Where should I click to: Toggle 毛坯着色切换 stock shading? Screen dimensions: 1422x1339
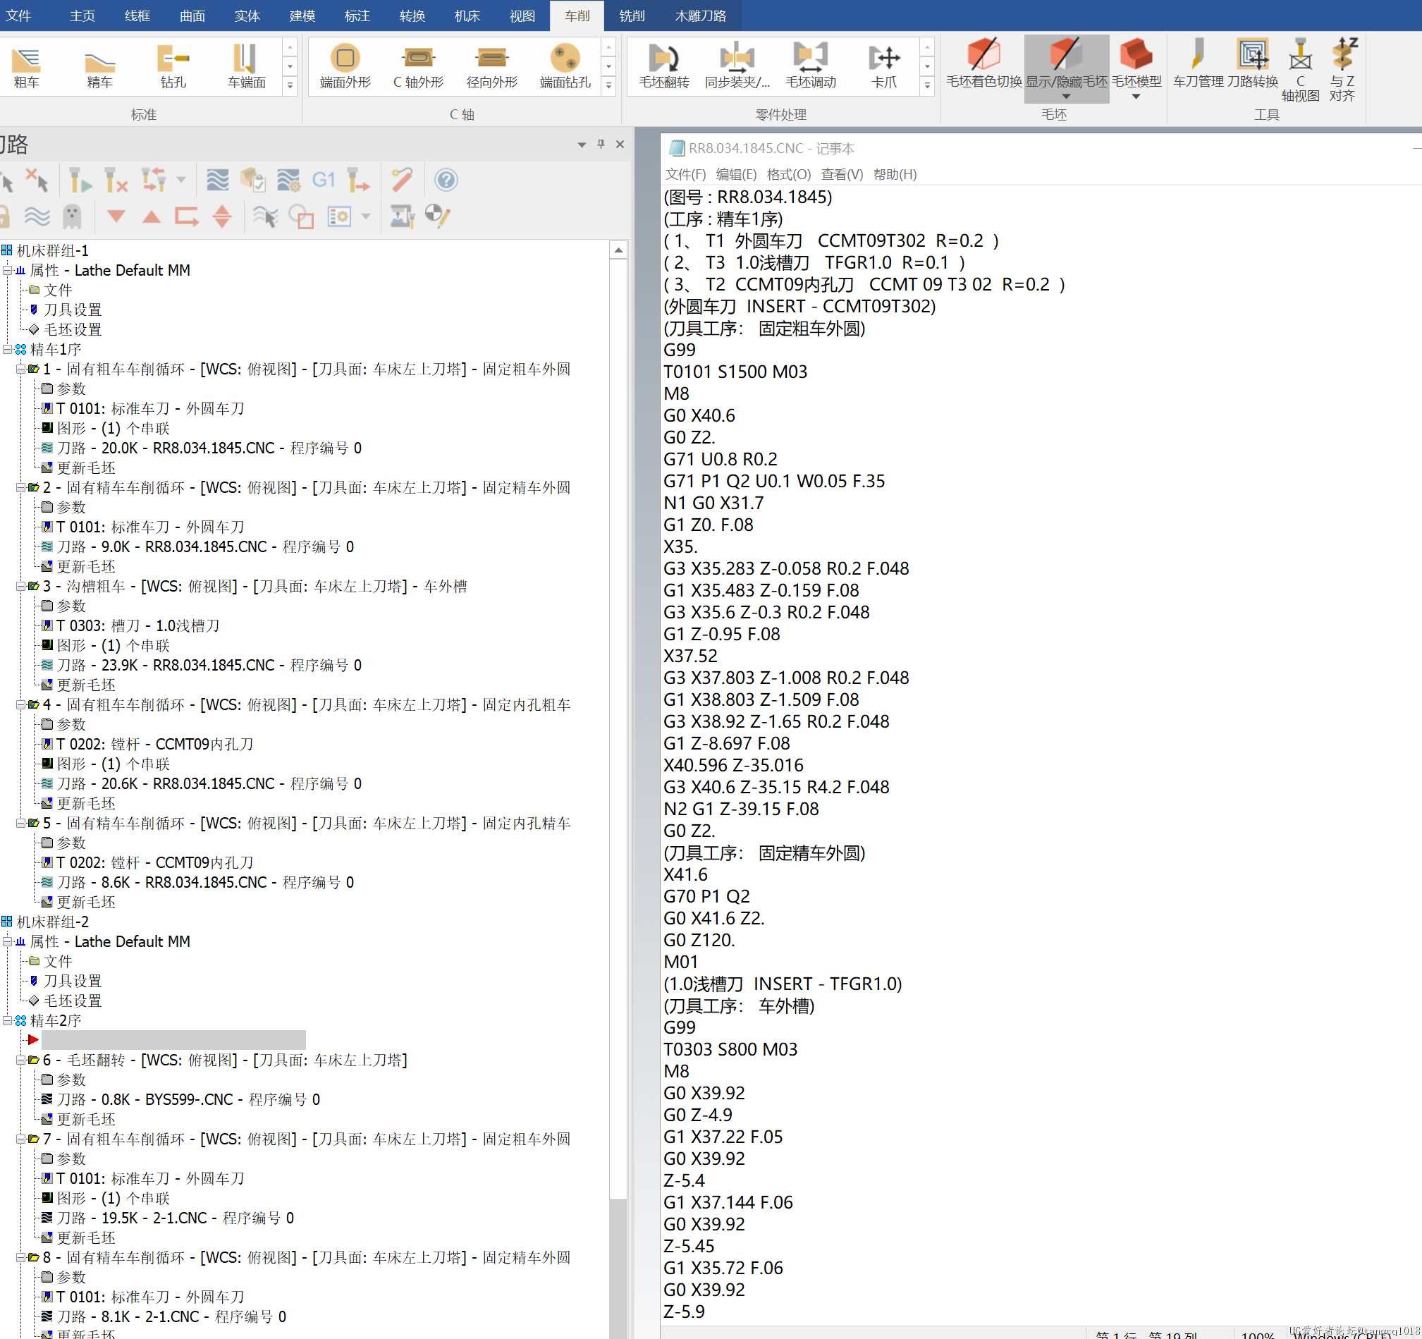pyautogui.click(x=983, y=63)
